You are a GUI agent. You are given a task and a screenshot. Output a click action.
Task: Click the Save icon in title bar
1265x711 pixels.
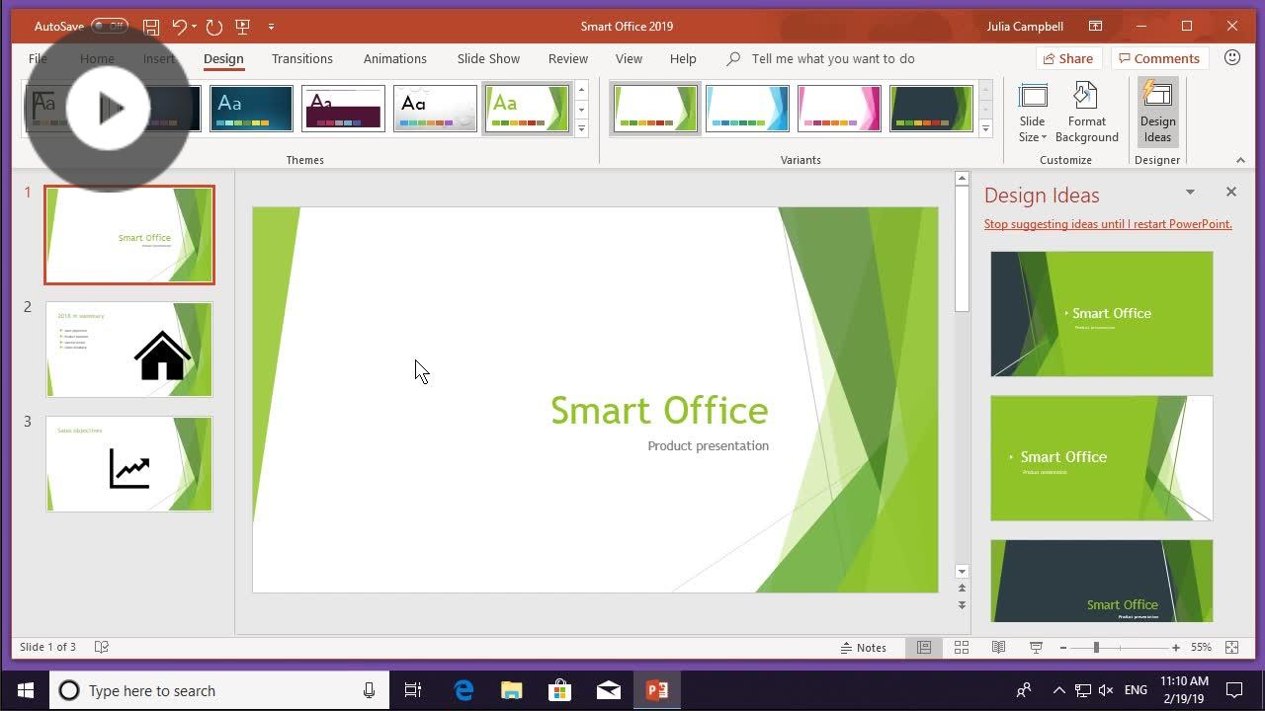150,27
